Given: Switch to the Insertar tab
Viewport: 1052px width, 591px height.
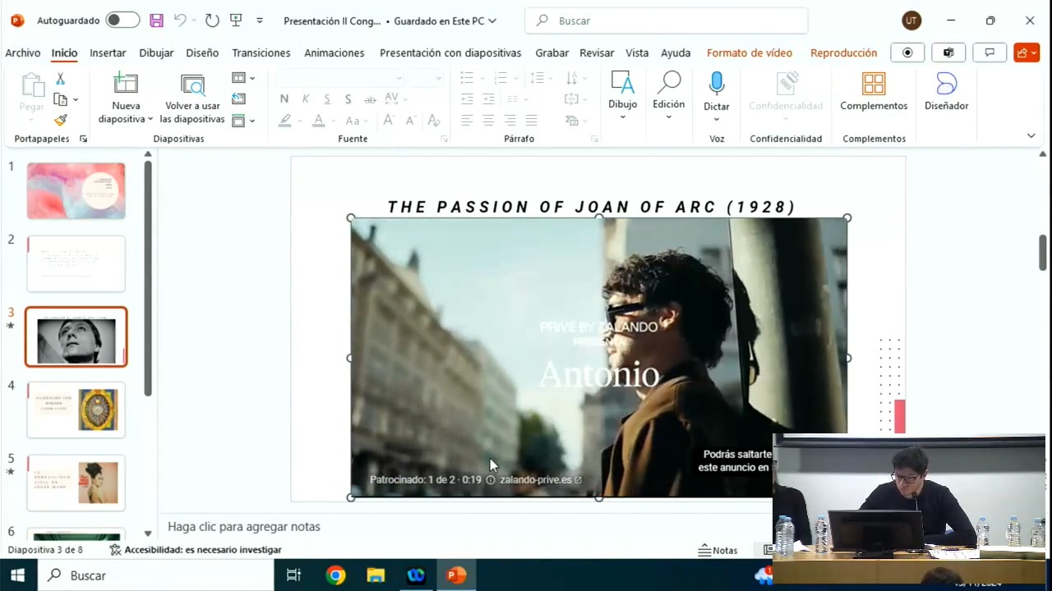Looking at the screenshot, I should coord(108,53).
